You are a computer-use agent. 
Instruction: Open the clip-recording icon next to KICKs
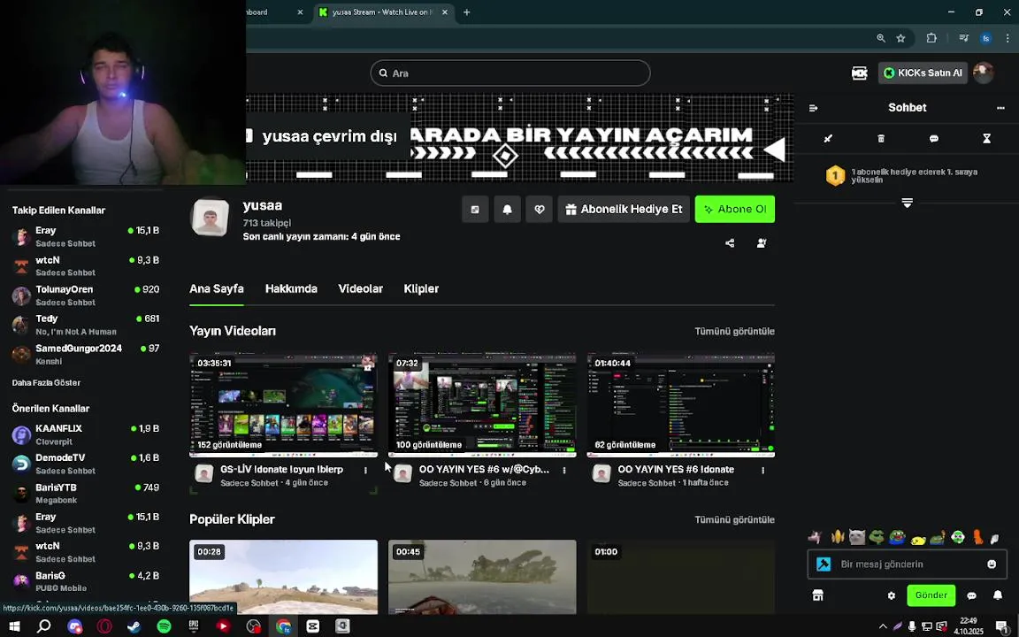[x=859, y=73]
